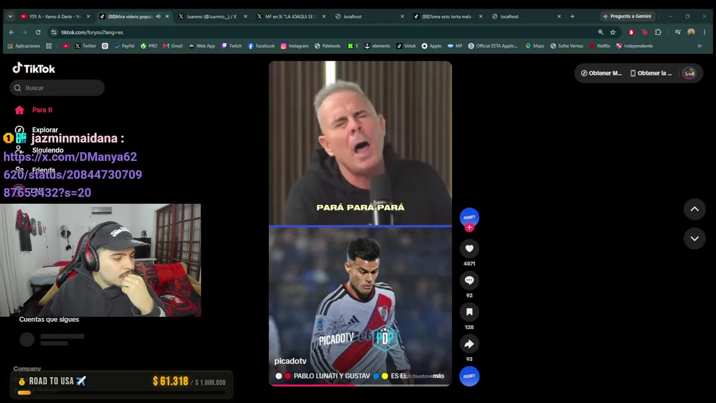
Task: Seek on the video progress bar
Action: [360, 385]
